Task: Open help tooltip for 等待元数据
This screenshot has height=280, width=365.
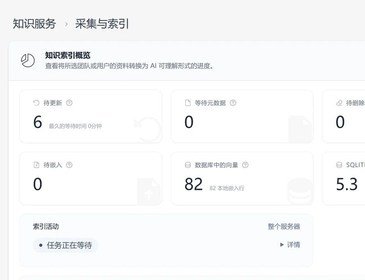Action: coord(233,103)
